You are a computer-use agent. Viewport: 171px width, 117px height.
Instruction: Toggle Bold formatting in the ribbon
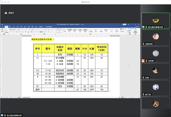[10, 32]
